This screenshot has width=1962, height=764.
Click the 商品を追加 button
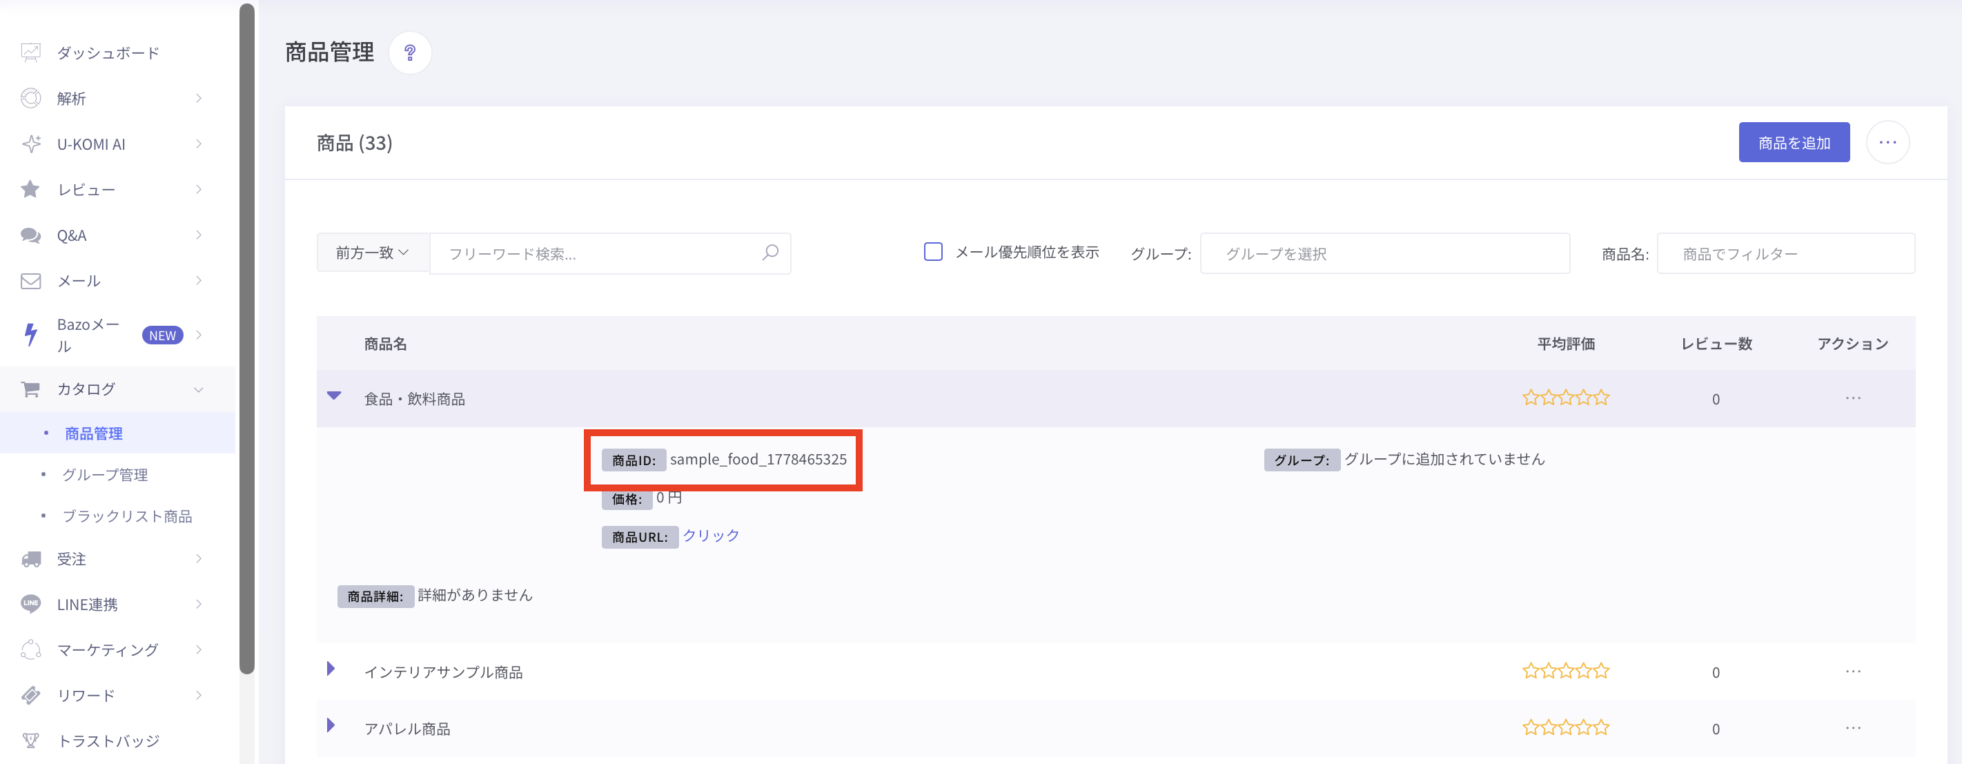1794,142
